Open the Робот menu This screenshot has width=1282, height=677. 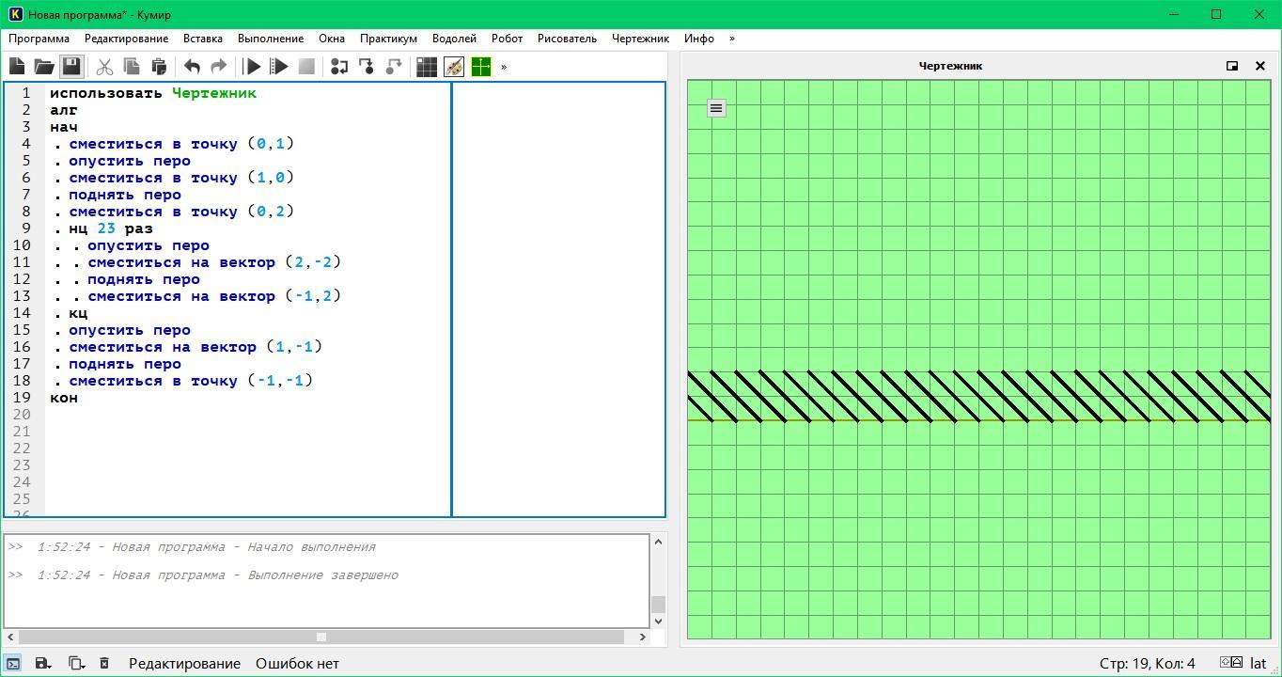(x=507, y=39)
